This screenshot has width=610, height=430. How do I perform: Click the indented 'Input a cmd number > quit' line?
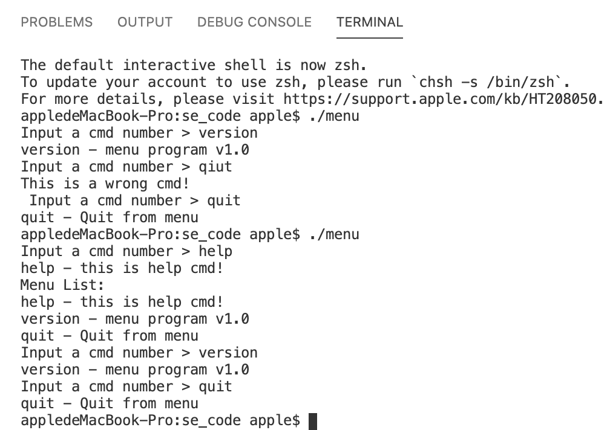tap(135, 201)
